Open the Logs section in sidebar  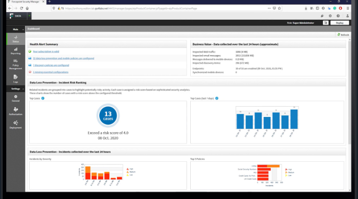pyautogui.click(x=15, y=79)
